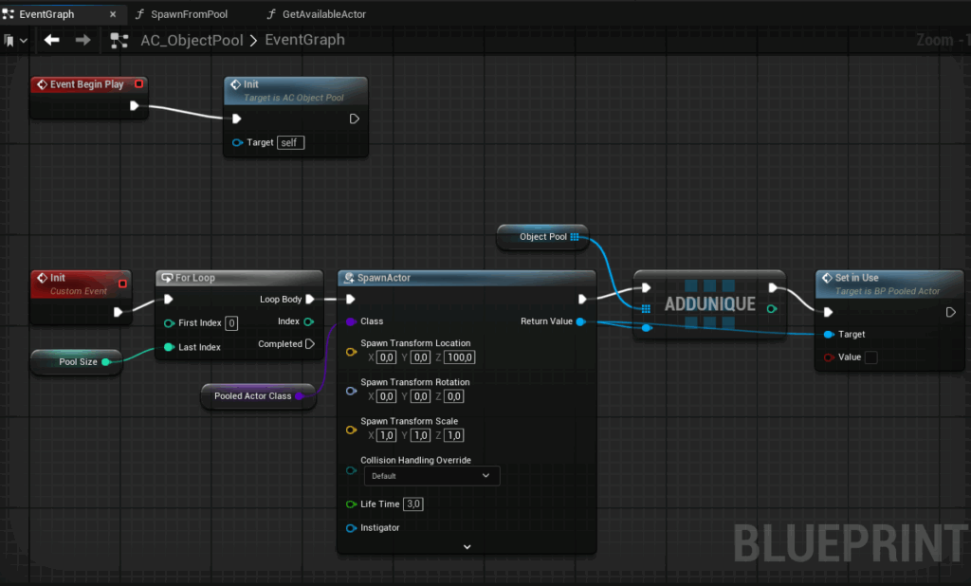This screenshot has height=586, width=971.
Task: Toggle the Value checkbox on Set in Use
Action: pos(870,357)
